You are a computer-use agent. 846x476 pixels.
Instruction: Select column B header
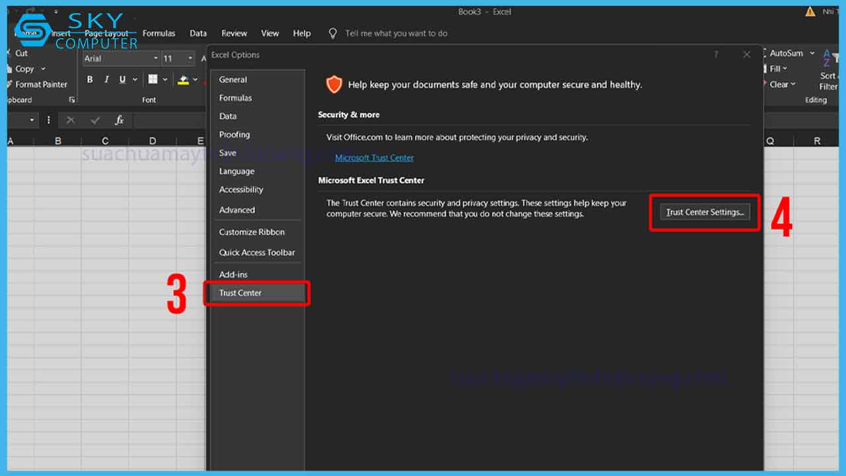tap(58, 141)
